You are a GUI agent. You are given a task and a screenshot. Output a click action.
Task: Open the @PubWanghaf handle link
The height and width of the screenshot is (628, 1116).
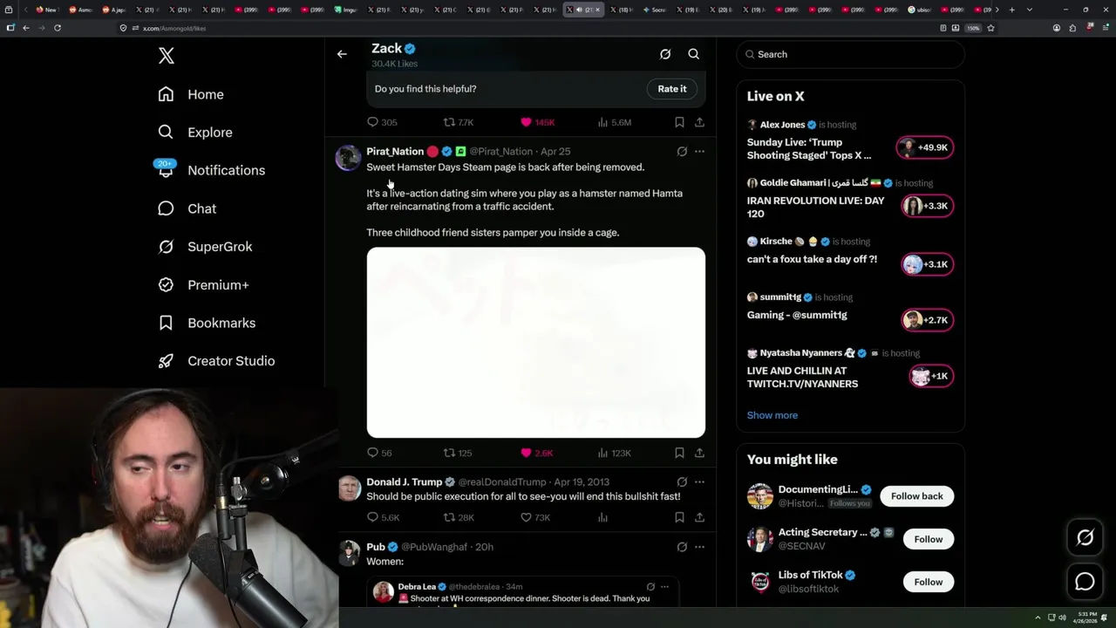(434, 547)
